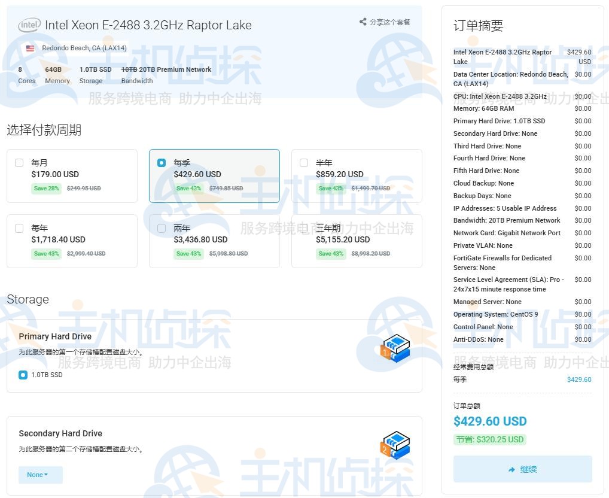The image size is (609, 498).
Task: Click the Intel logo icon
Action: 29,25
